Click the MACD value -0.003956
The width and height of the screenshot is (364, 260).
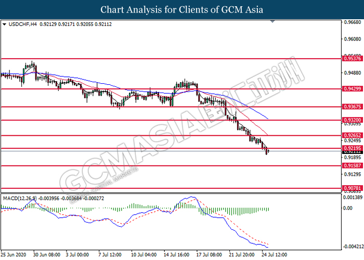pos(48,199)
